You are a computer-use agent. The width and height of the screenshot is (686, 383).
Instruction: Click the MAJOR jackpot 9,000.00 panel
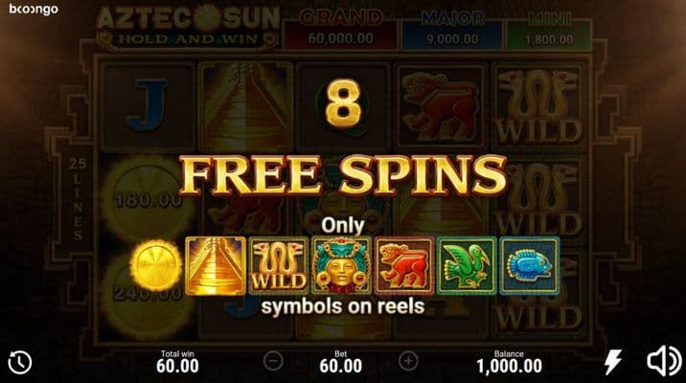pos(452,30)
